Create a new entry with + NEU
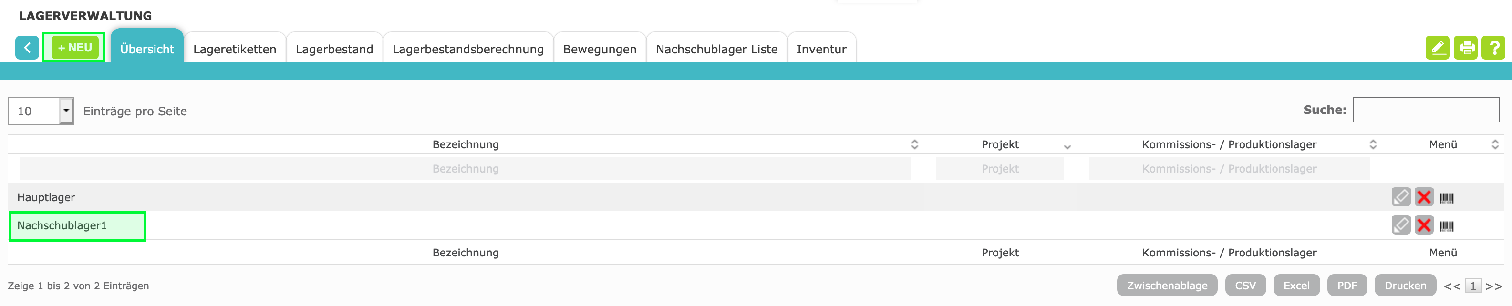This screenshot has height=306, width=1512. coord(74,48)
